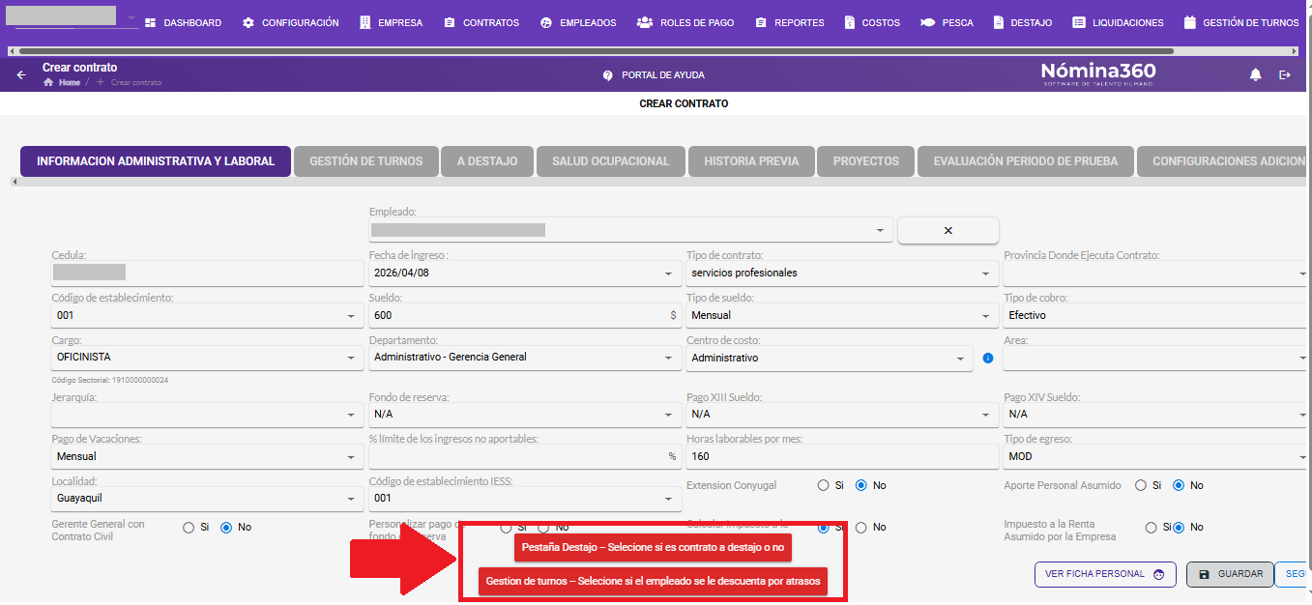Switch to A Destajo tab
1312x605 pixels.
click(487, 161)
